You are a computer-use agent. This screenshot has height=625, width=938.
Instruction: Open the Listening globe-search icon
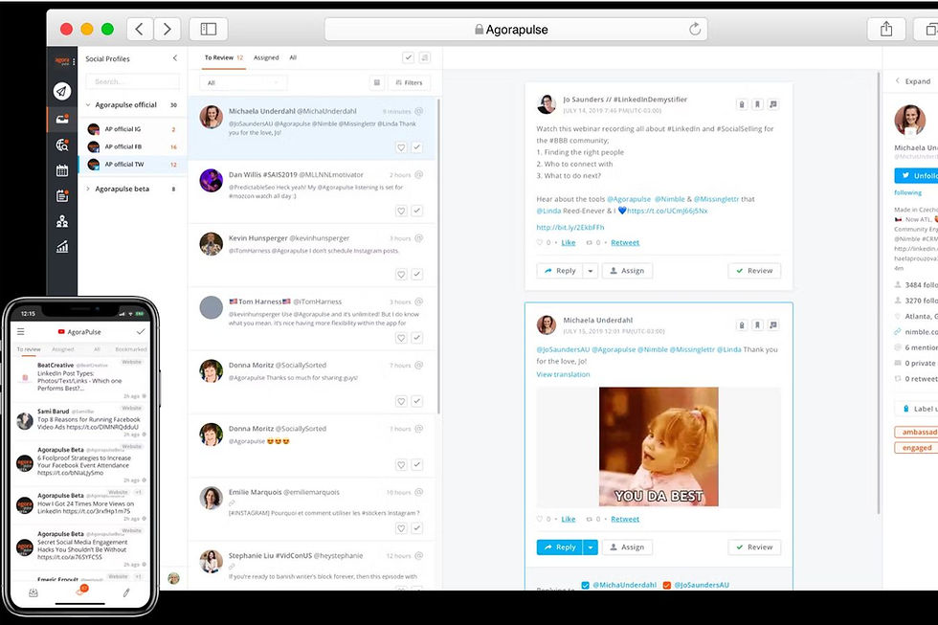tap(62, 145)
